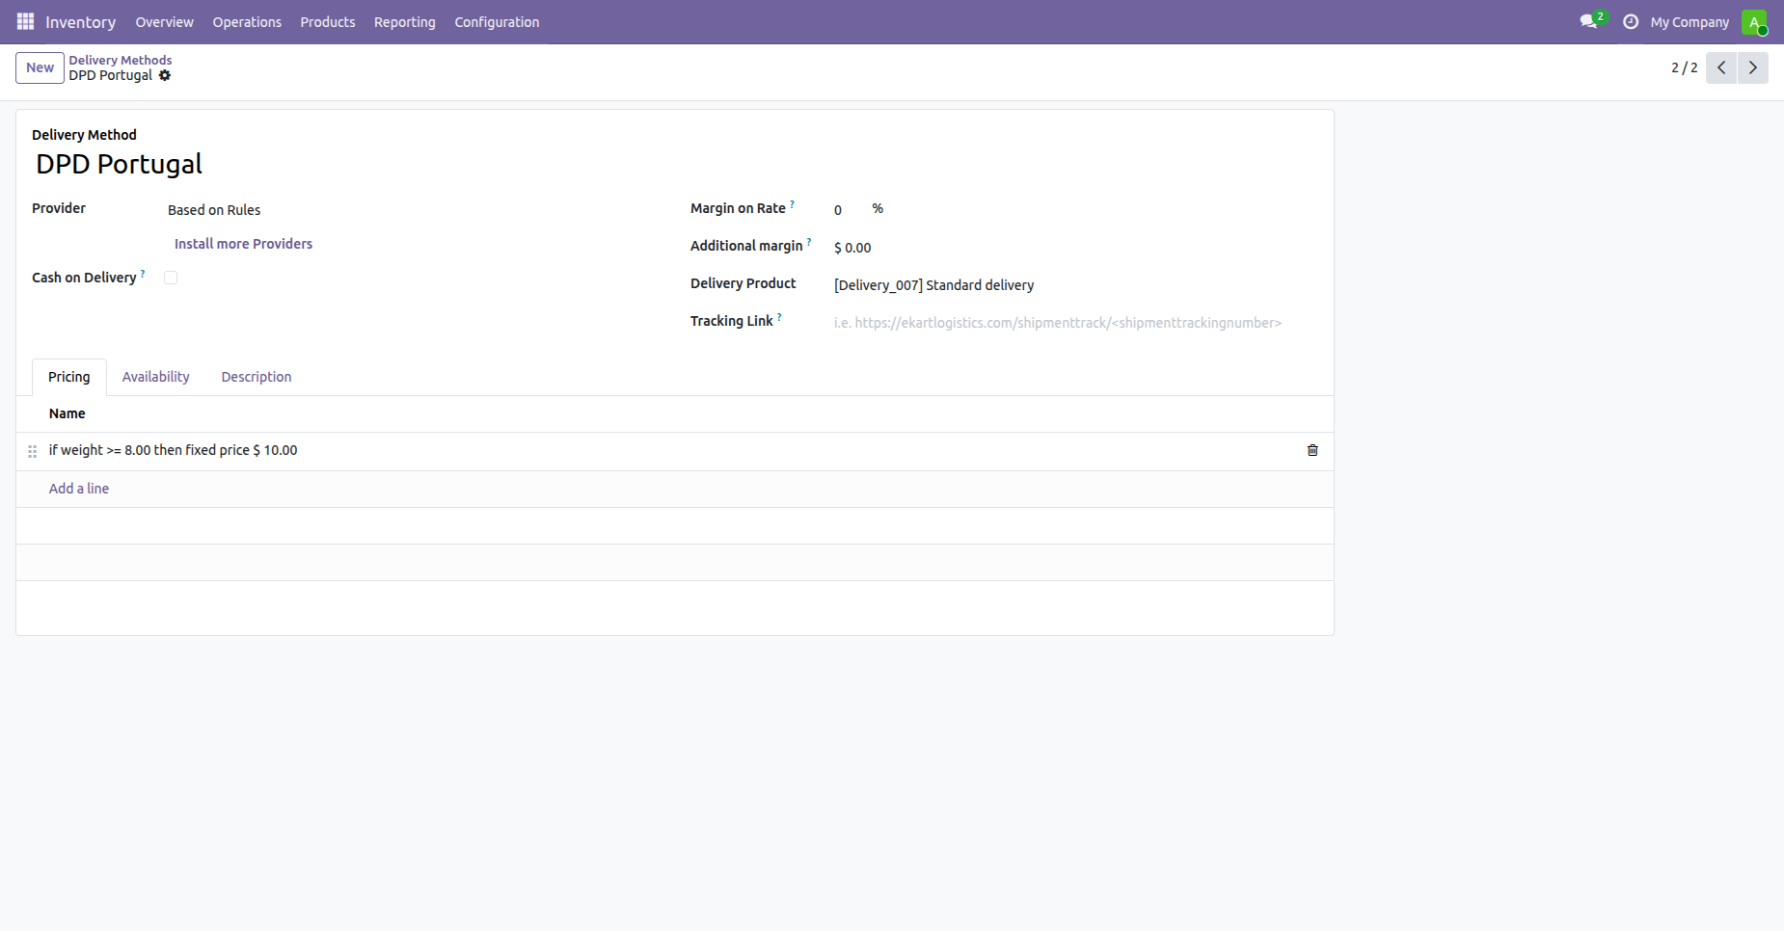Show the Margin on Rate help tooltip
The image size is (1784, 931).
click(793, 204)
